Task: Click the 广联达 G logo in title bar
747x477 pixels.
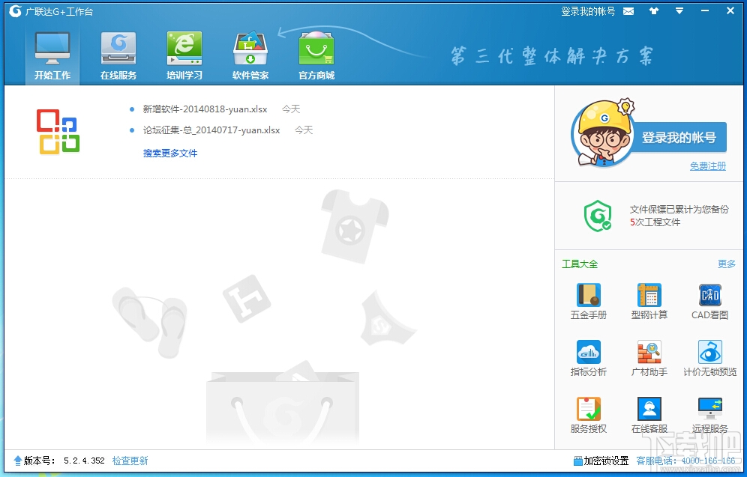Action: [15, 11]
